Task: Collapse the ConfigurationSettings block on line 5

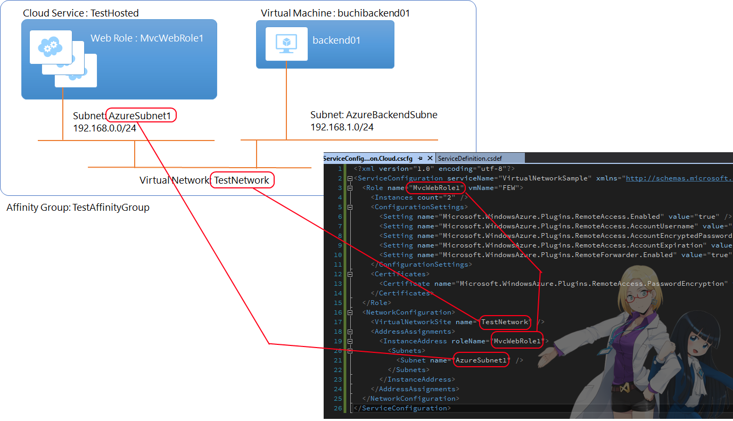Action: tap(350, 207)
